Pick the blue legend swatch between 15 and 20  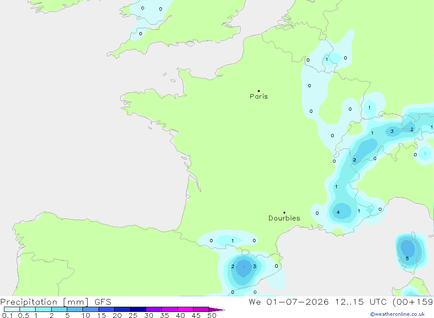[106, 309]
